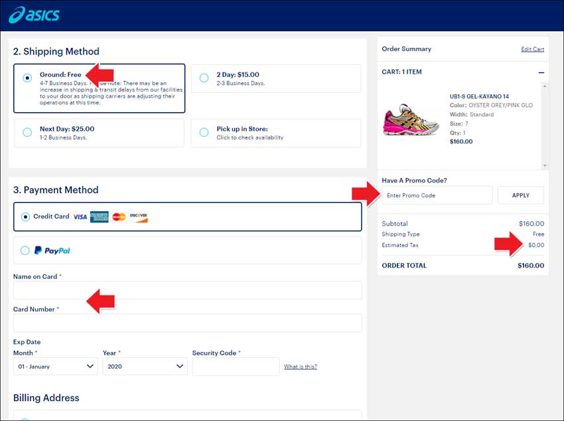
Task: Click the 2. Shipping Method heading
Action: click(56, 51)
